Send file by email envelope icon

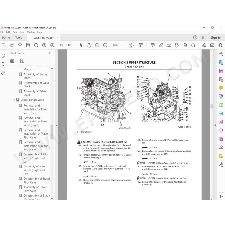[212, 45]
